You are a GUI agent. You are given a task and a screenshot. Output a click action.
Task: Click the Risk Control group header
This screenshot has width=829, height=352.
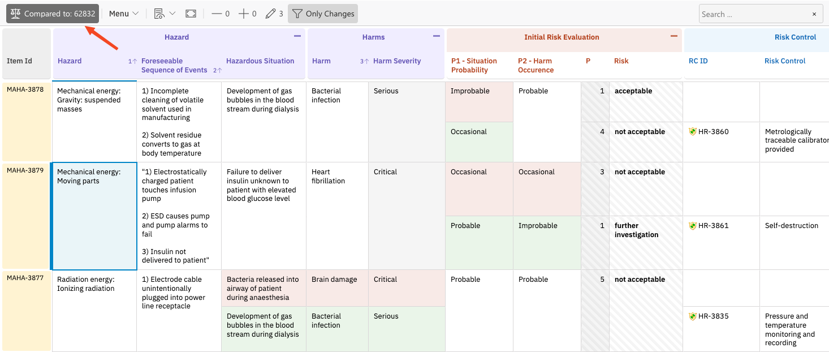click(x=795, y=37)
